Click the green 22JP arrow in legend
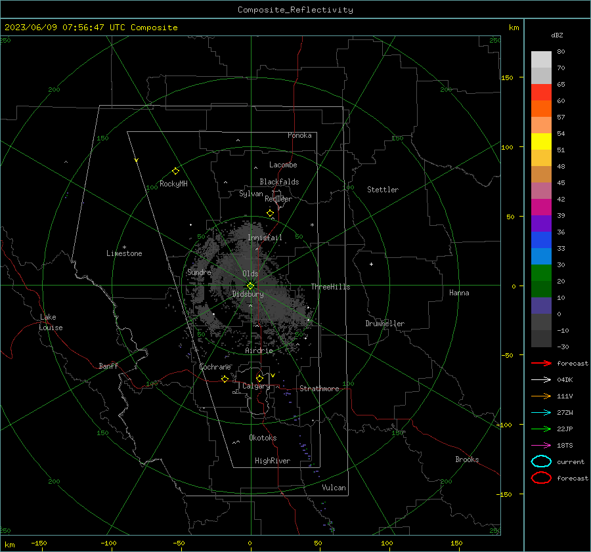Image resolution: width=591 pixels, height=552 pixels. pos(541,429)
